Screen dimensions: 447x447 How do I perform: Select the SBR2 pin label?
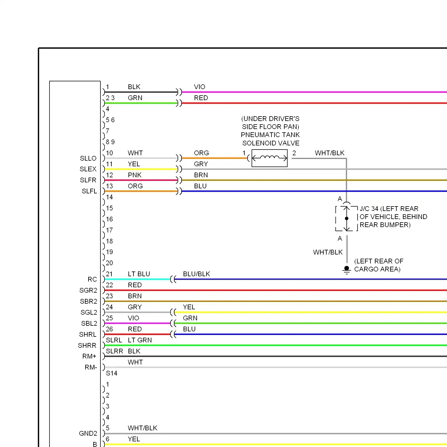(89, 301)
